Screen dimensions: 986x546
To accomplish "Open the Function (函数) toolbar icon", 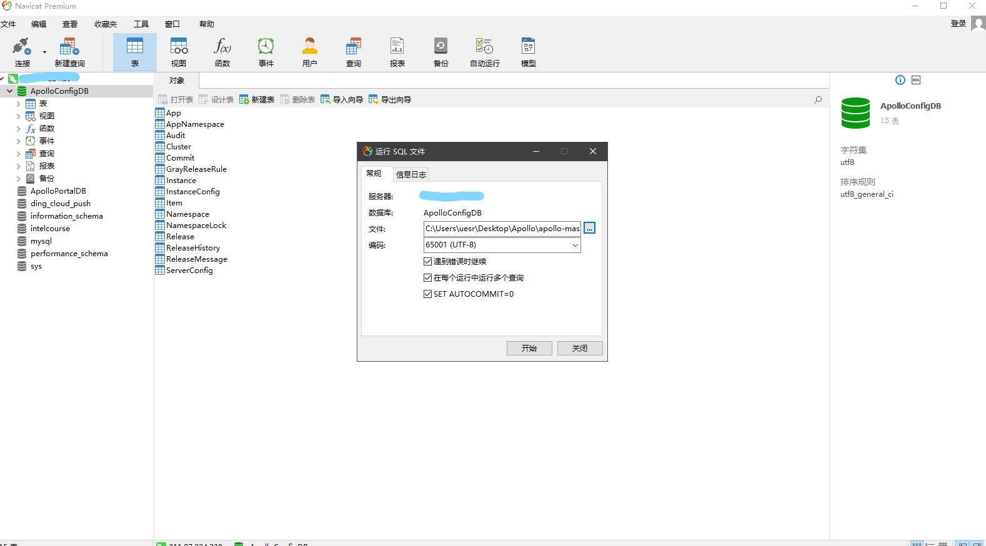I will click(222, 52).
